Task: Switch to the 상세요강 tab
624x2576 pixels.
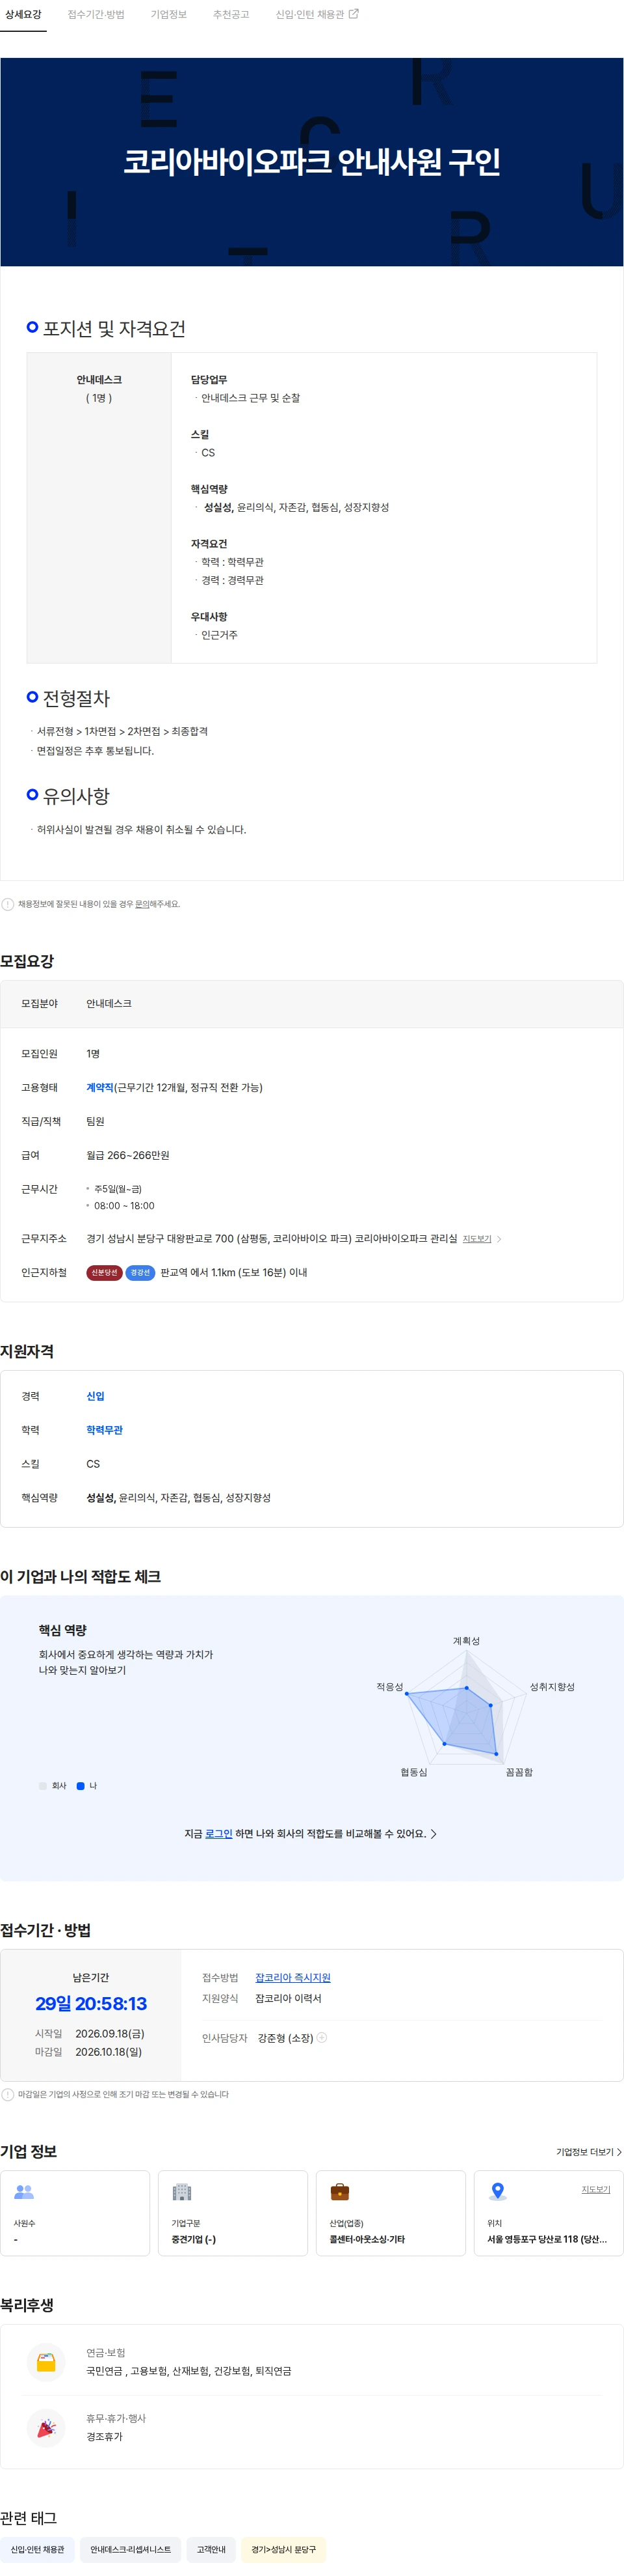Action: click(23, 14)
